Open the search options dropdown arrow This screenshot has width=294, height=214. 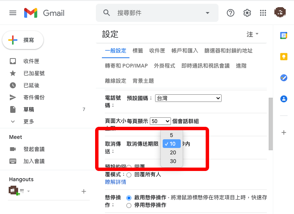tap(207, 13)
